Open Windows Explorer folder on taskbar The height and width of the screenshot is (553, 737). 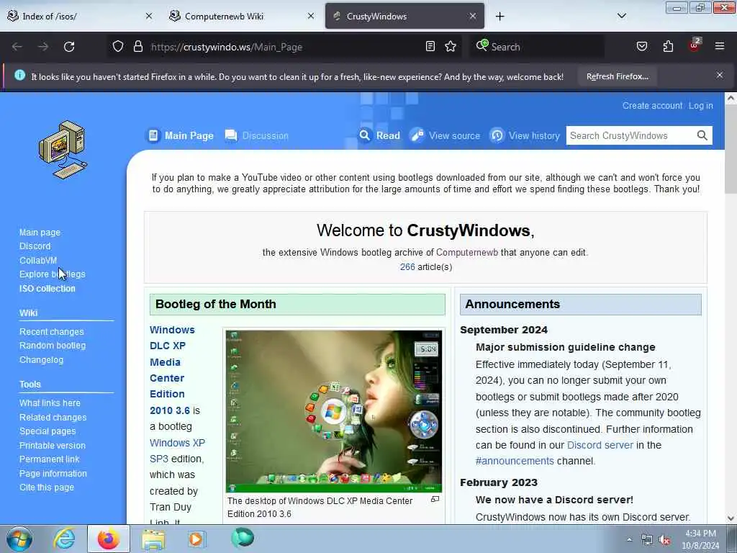153,539
